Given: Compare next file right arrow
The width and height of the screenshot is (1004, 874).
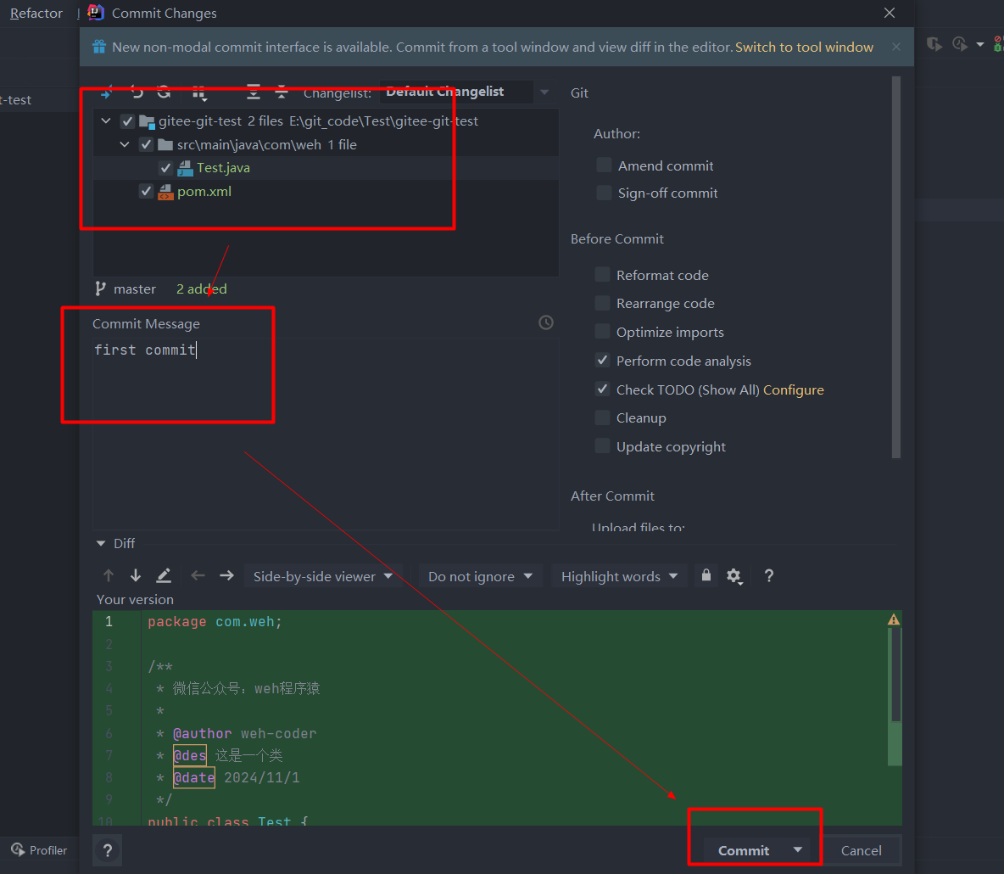Looking at the screenshot, I should pos(226,575).
